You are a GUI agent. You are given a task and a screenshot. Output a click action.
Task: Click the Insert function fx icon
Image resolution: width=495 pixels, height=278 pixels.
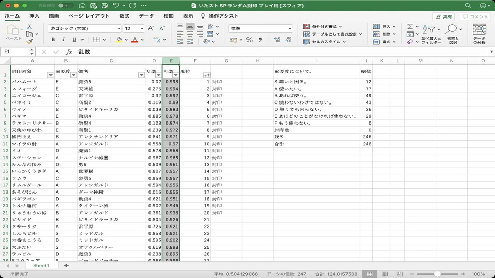click(x=69, y=51)
